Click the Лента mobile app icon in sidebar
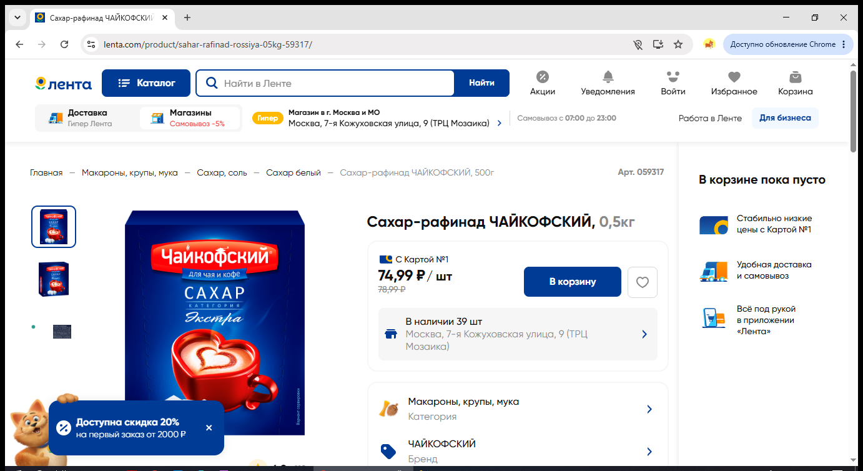This screenshot has width=863, height=471. click(713, 318)
